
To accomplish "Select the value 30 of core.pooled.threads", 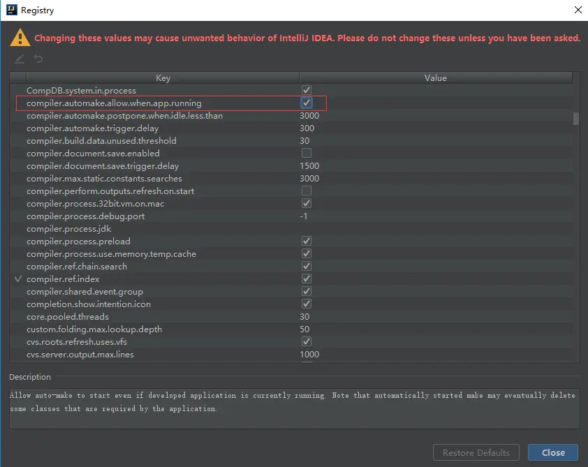I will click(304, 317).
